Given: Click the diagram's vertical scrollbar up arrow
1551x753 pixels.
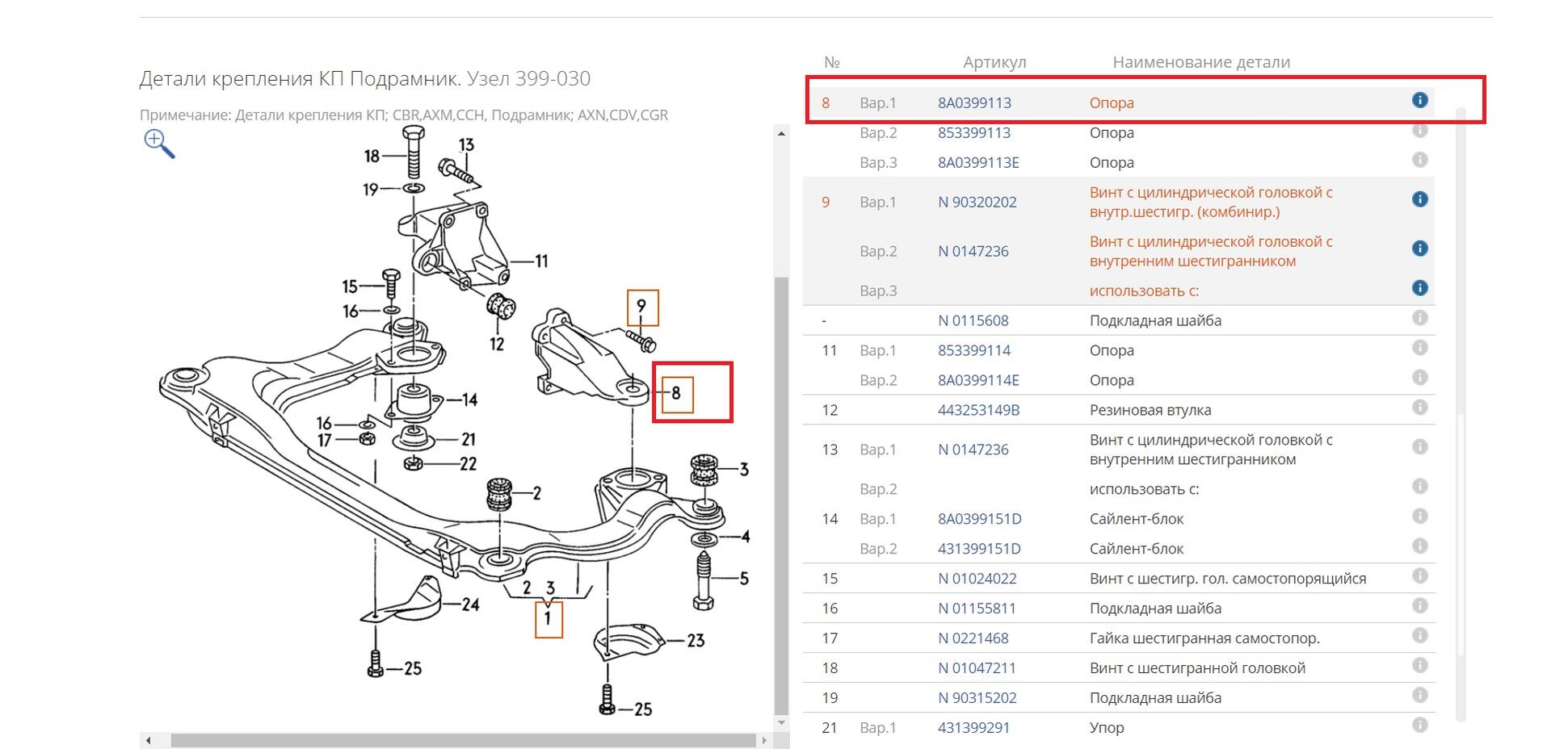Looking at the screenshot, I should click(781, 133).
